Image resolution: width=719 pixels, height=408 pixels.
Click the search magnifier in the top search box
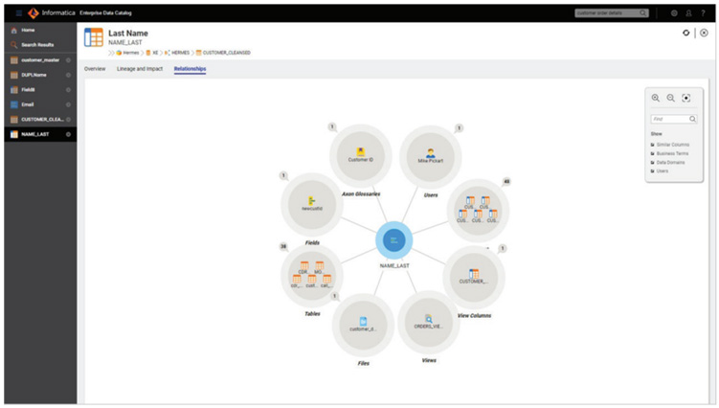point(643,12)
